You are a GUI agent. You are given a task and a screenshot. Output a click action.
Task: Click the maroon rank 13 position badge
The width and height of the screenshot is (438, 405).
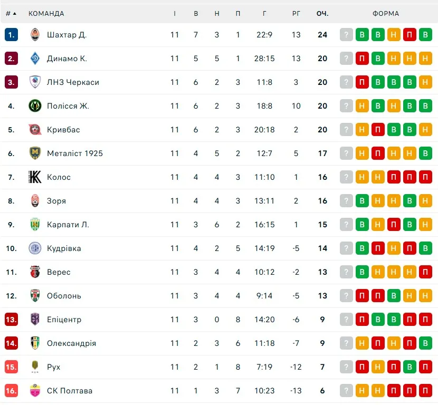coord(11,320)
